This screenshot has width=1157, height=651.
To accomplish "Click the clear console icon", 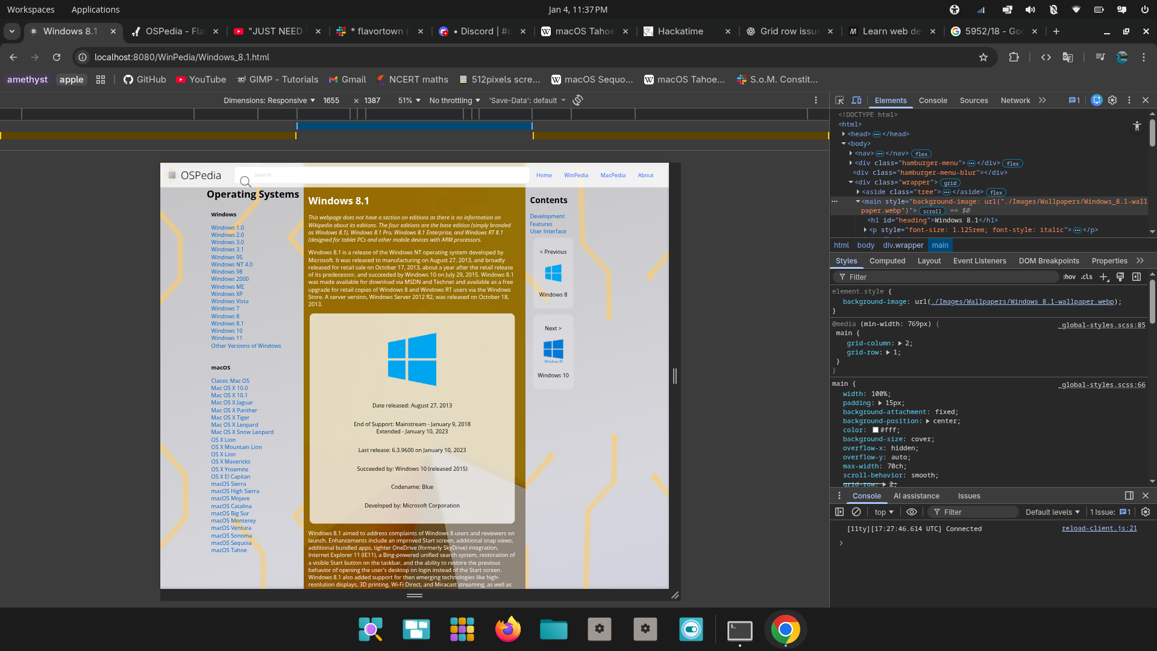I will [x=856, y=512].
